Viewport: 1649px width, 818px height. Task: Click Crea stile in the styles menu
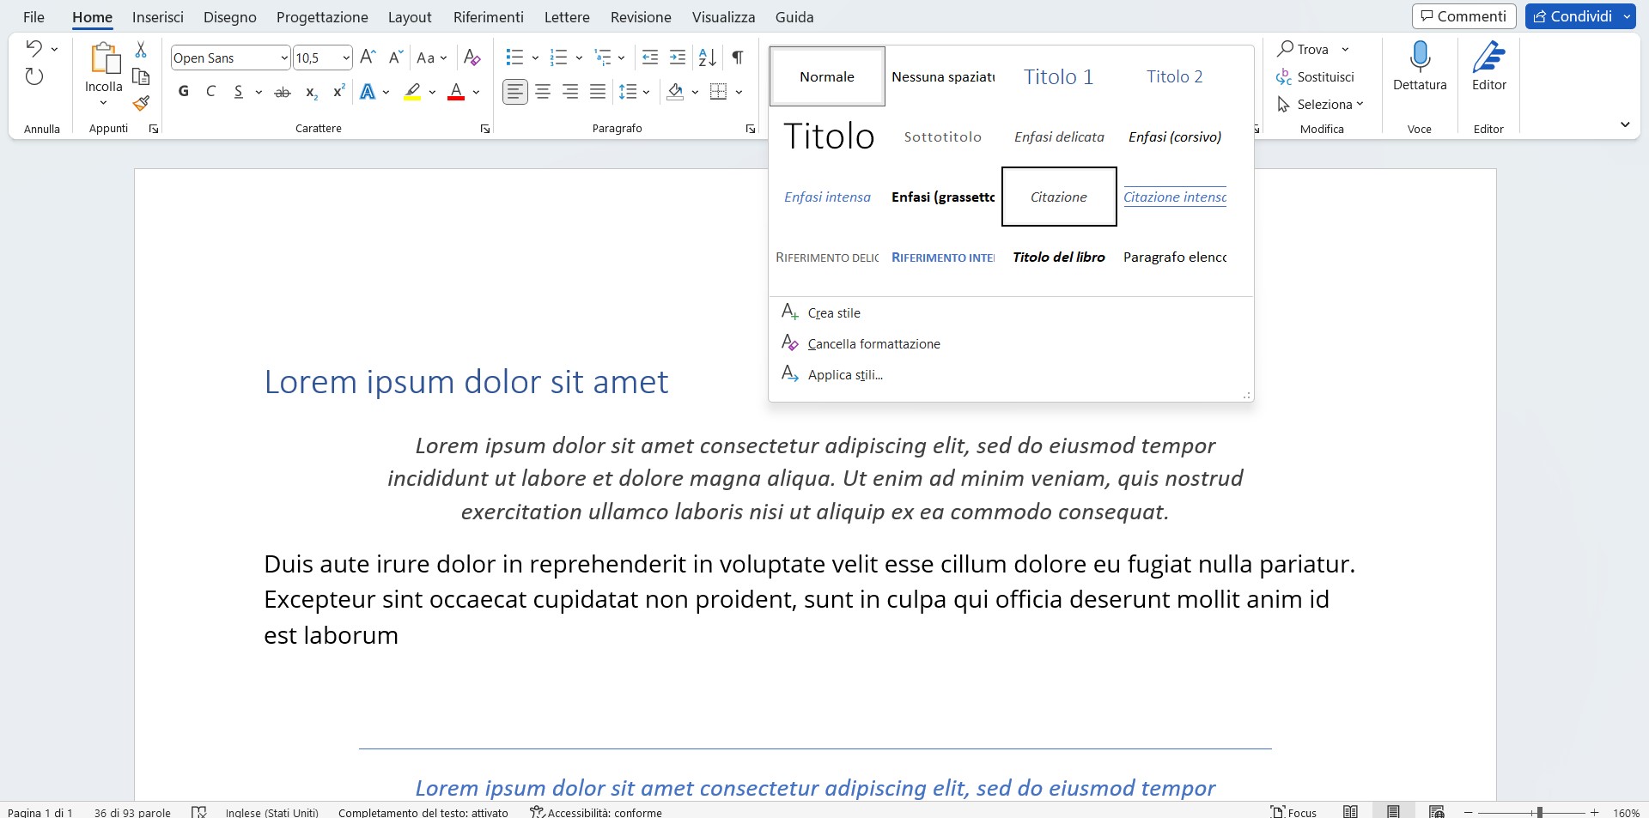[833, 312]
